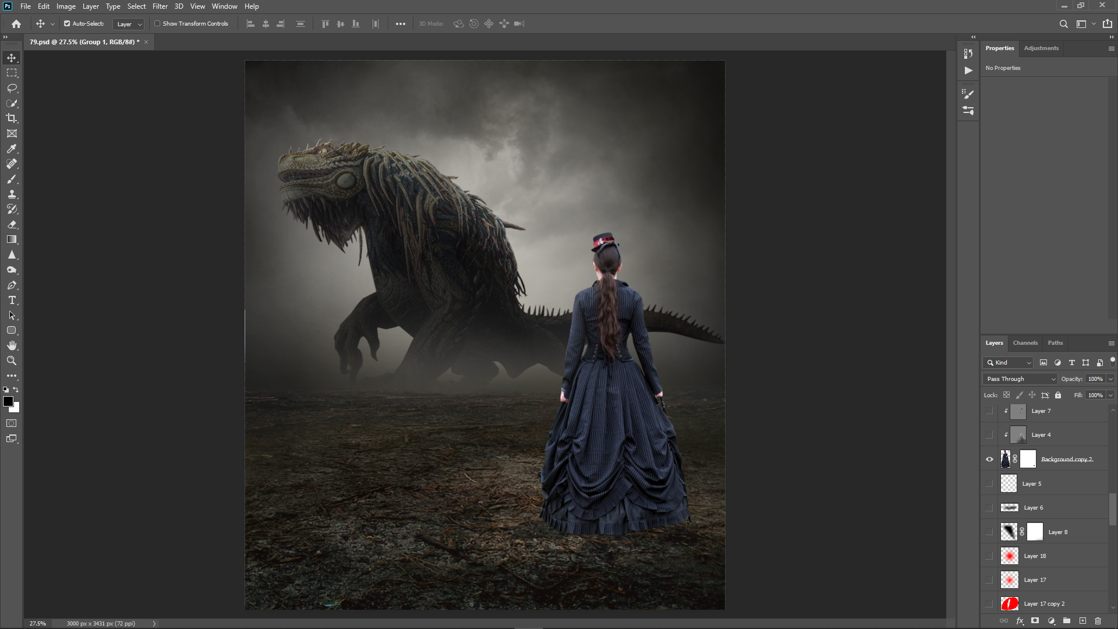1118x629 pixels.
Task: Open the layer filter Kind dropdown
Action: [x=1008, y=363]
